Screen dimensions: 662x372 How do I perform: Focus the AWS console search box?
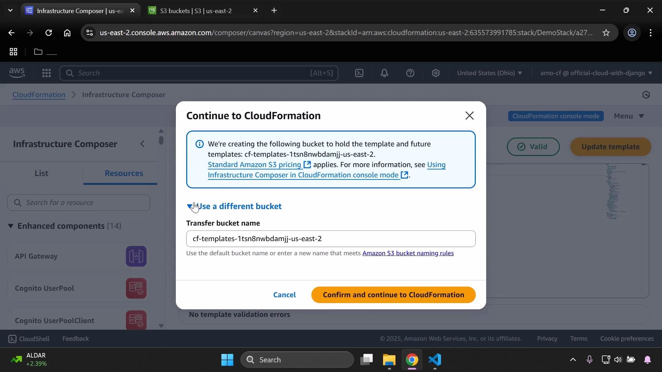[x=199, y=73]
